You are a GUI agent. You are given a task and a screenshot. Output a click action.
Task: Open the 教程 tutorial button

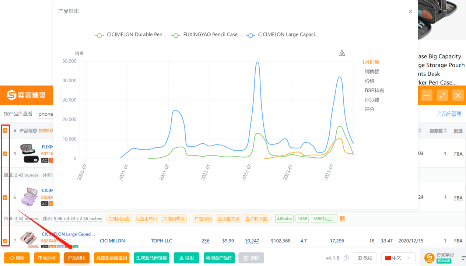pos(365,258)
